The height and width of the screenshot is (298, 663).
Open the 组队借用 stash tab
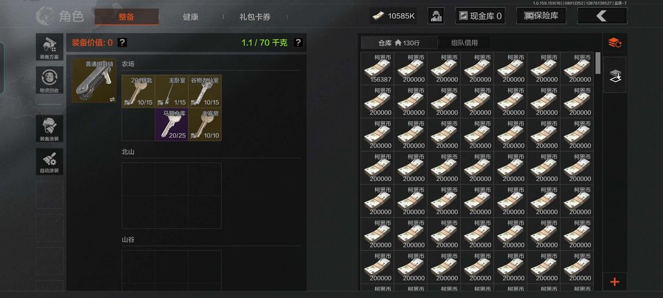(464, 43)
